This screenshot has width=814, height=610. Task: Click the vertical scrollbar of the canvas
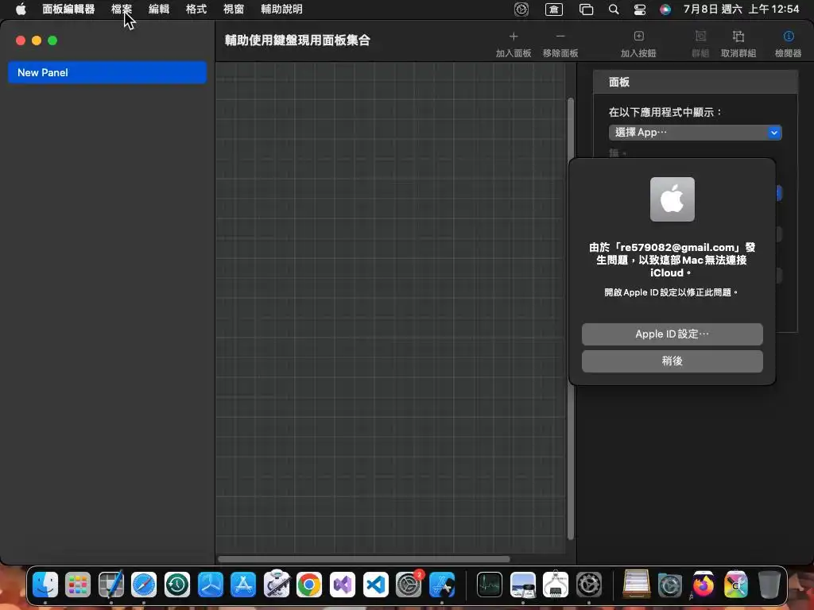[571, 319]
